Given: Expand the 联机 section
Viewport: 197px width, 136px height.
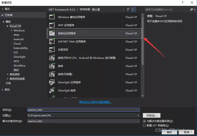Looking at the screenshot, I should (3, 90).
